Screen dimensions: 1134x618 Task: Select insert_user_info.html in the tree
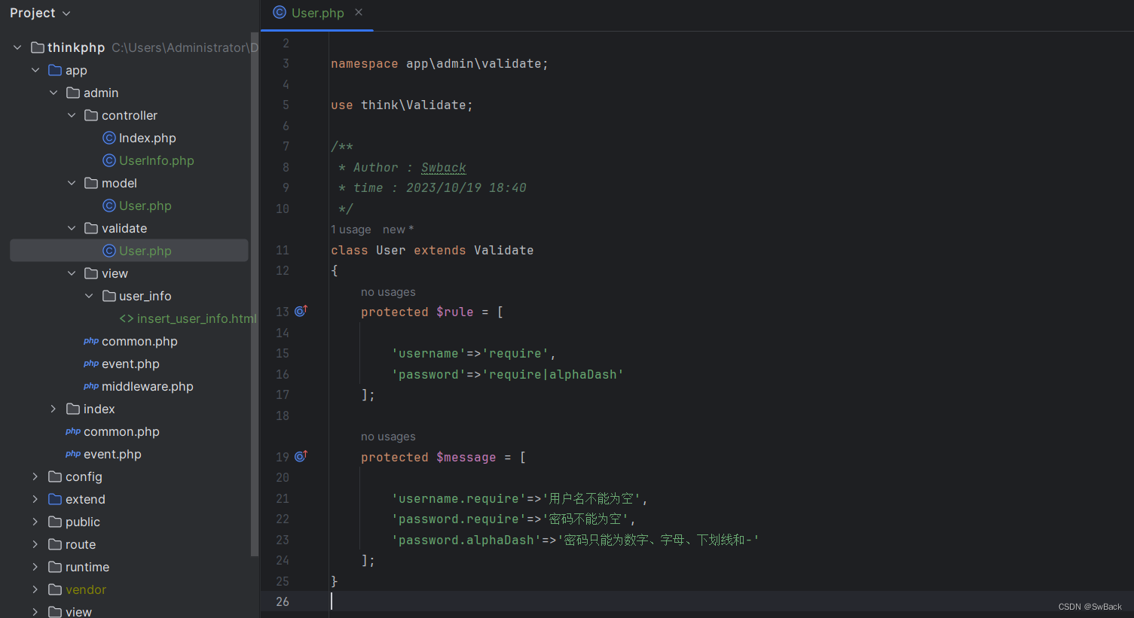197,318
